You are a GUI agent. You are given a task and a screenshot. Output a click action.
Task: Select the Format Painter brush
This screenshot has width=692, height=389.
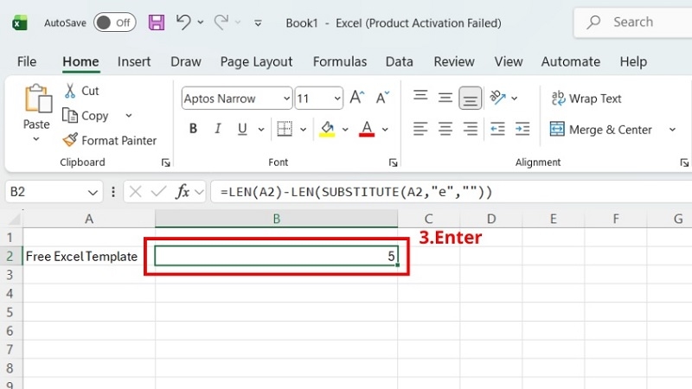pyautogui.click(x=70, y=140)
